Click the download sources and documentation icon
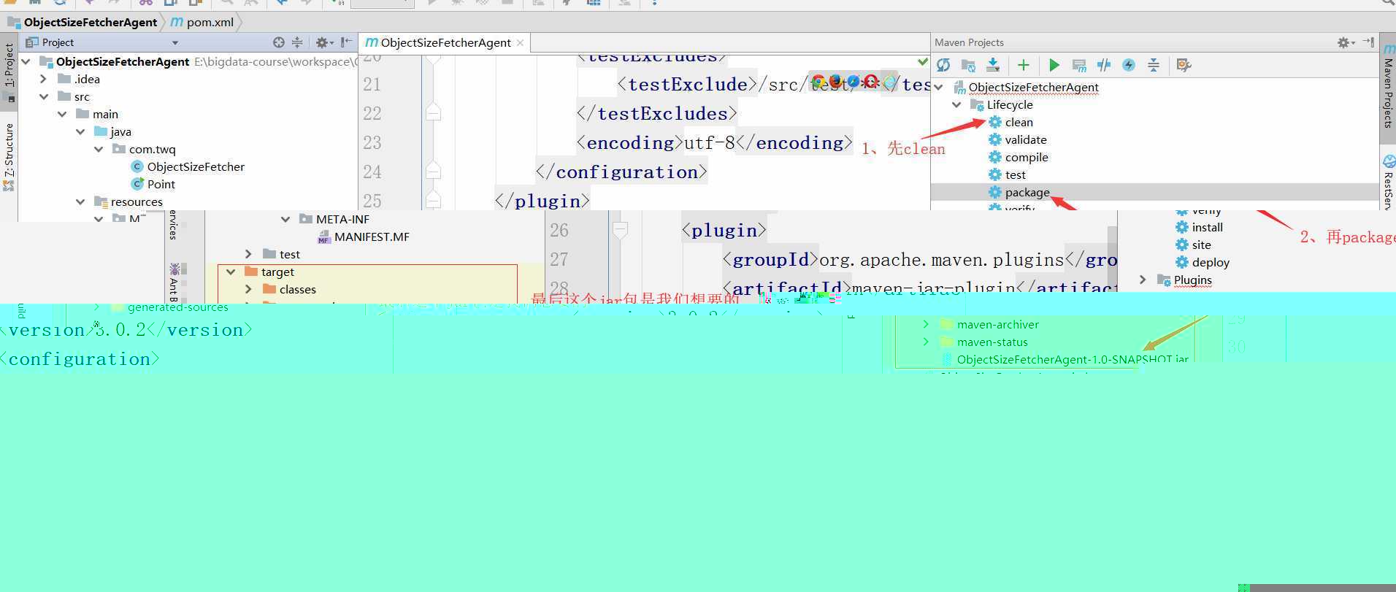The height and width of the screenshot is (592, 1396). [x=993, y=65]
